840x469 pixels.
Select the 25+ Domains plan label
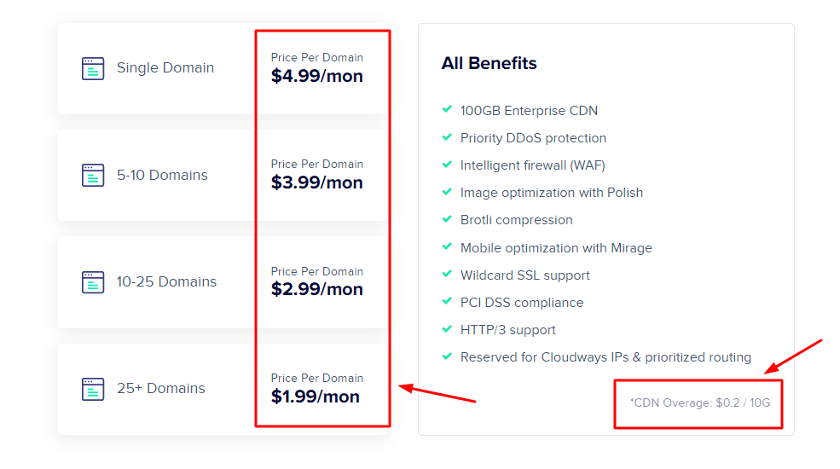point(161,389)
